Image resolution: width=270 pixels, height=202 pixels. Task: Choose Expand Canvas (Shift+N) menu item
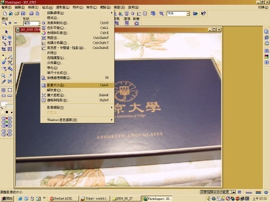(x=78, y=95)
